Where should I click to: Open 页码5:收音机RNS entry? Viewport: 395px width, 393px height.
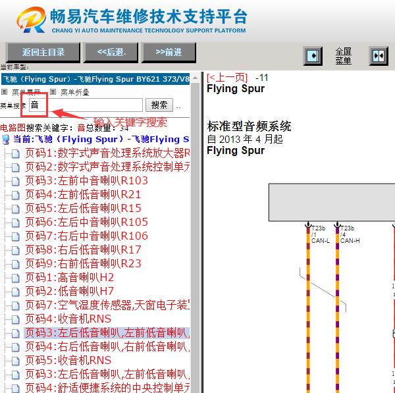click(x=68, y=360)
